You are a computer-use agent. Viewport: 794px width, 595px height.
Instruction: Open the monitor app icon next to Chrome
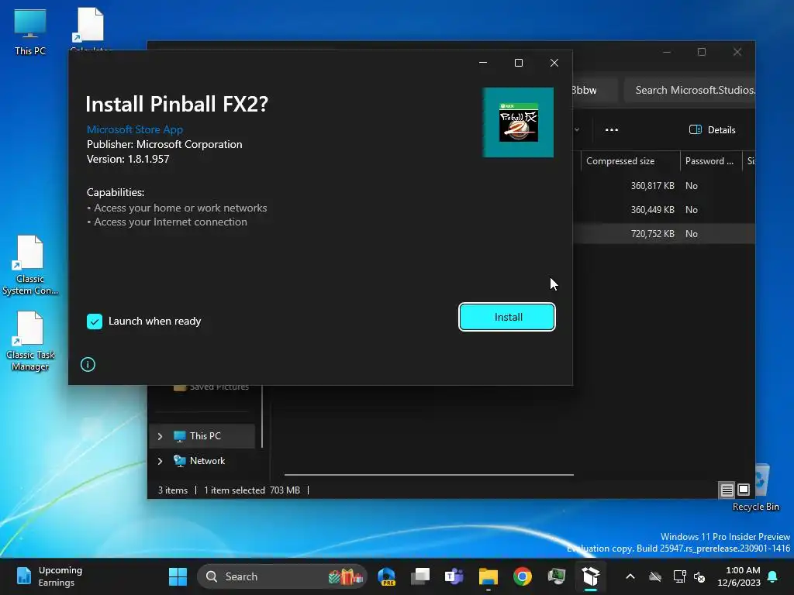pyautogui.click(x=557, y=576)
